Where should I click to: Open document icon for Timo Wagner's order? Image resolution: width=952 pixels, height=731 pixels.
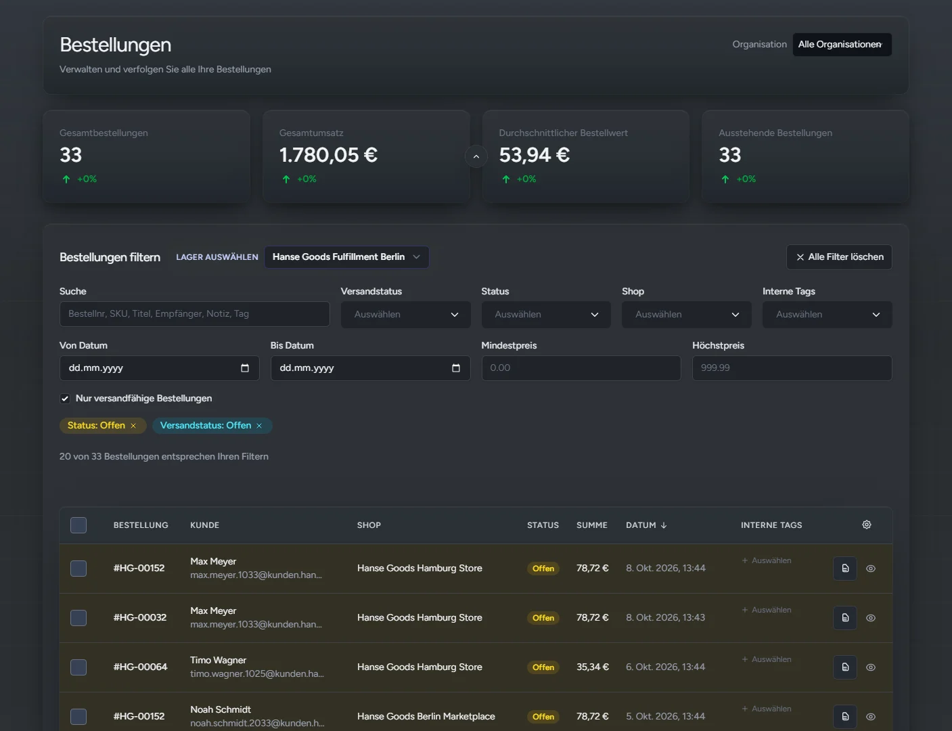click(x=845, y=667)
